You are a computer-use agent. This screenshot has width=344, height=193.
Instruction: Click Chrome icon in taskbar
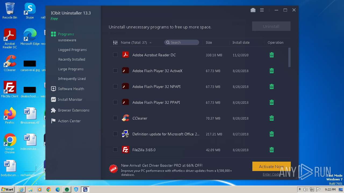(49, 190)
